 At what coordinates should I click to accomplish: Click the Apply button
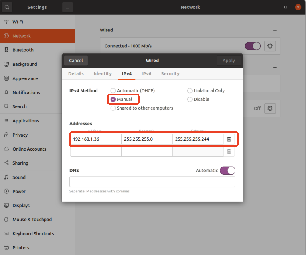point(229,61)
